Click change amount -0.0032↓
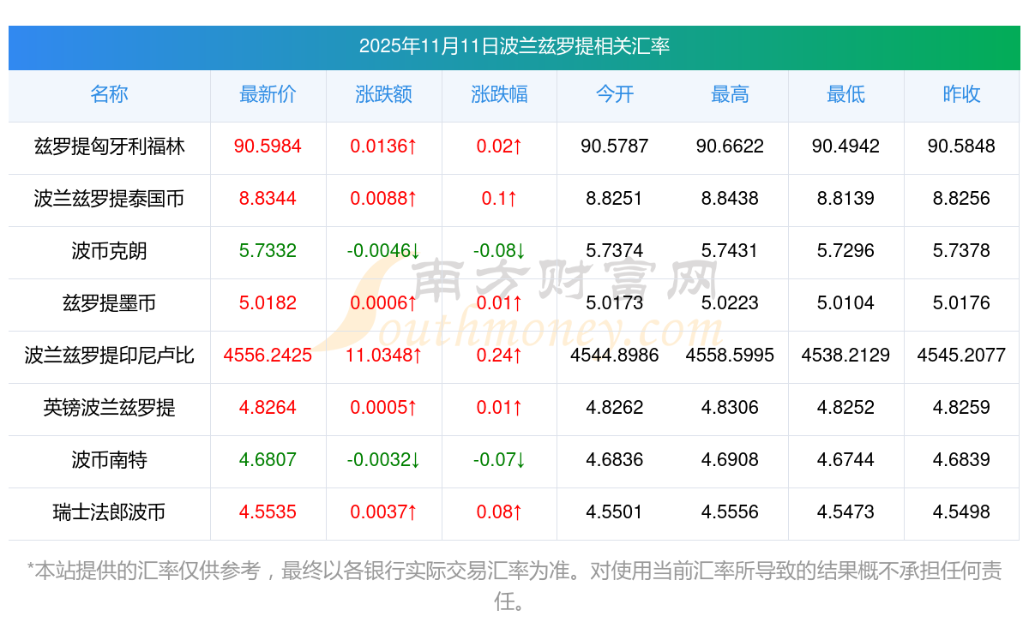Image resolution: width=1029 pixels, height=628 pixels. pos(383,460)
